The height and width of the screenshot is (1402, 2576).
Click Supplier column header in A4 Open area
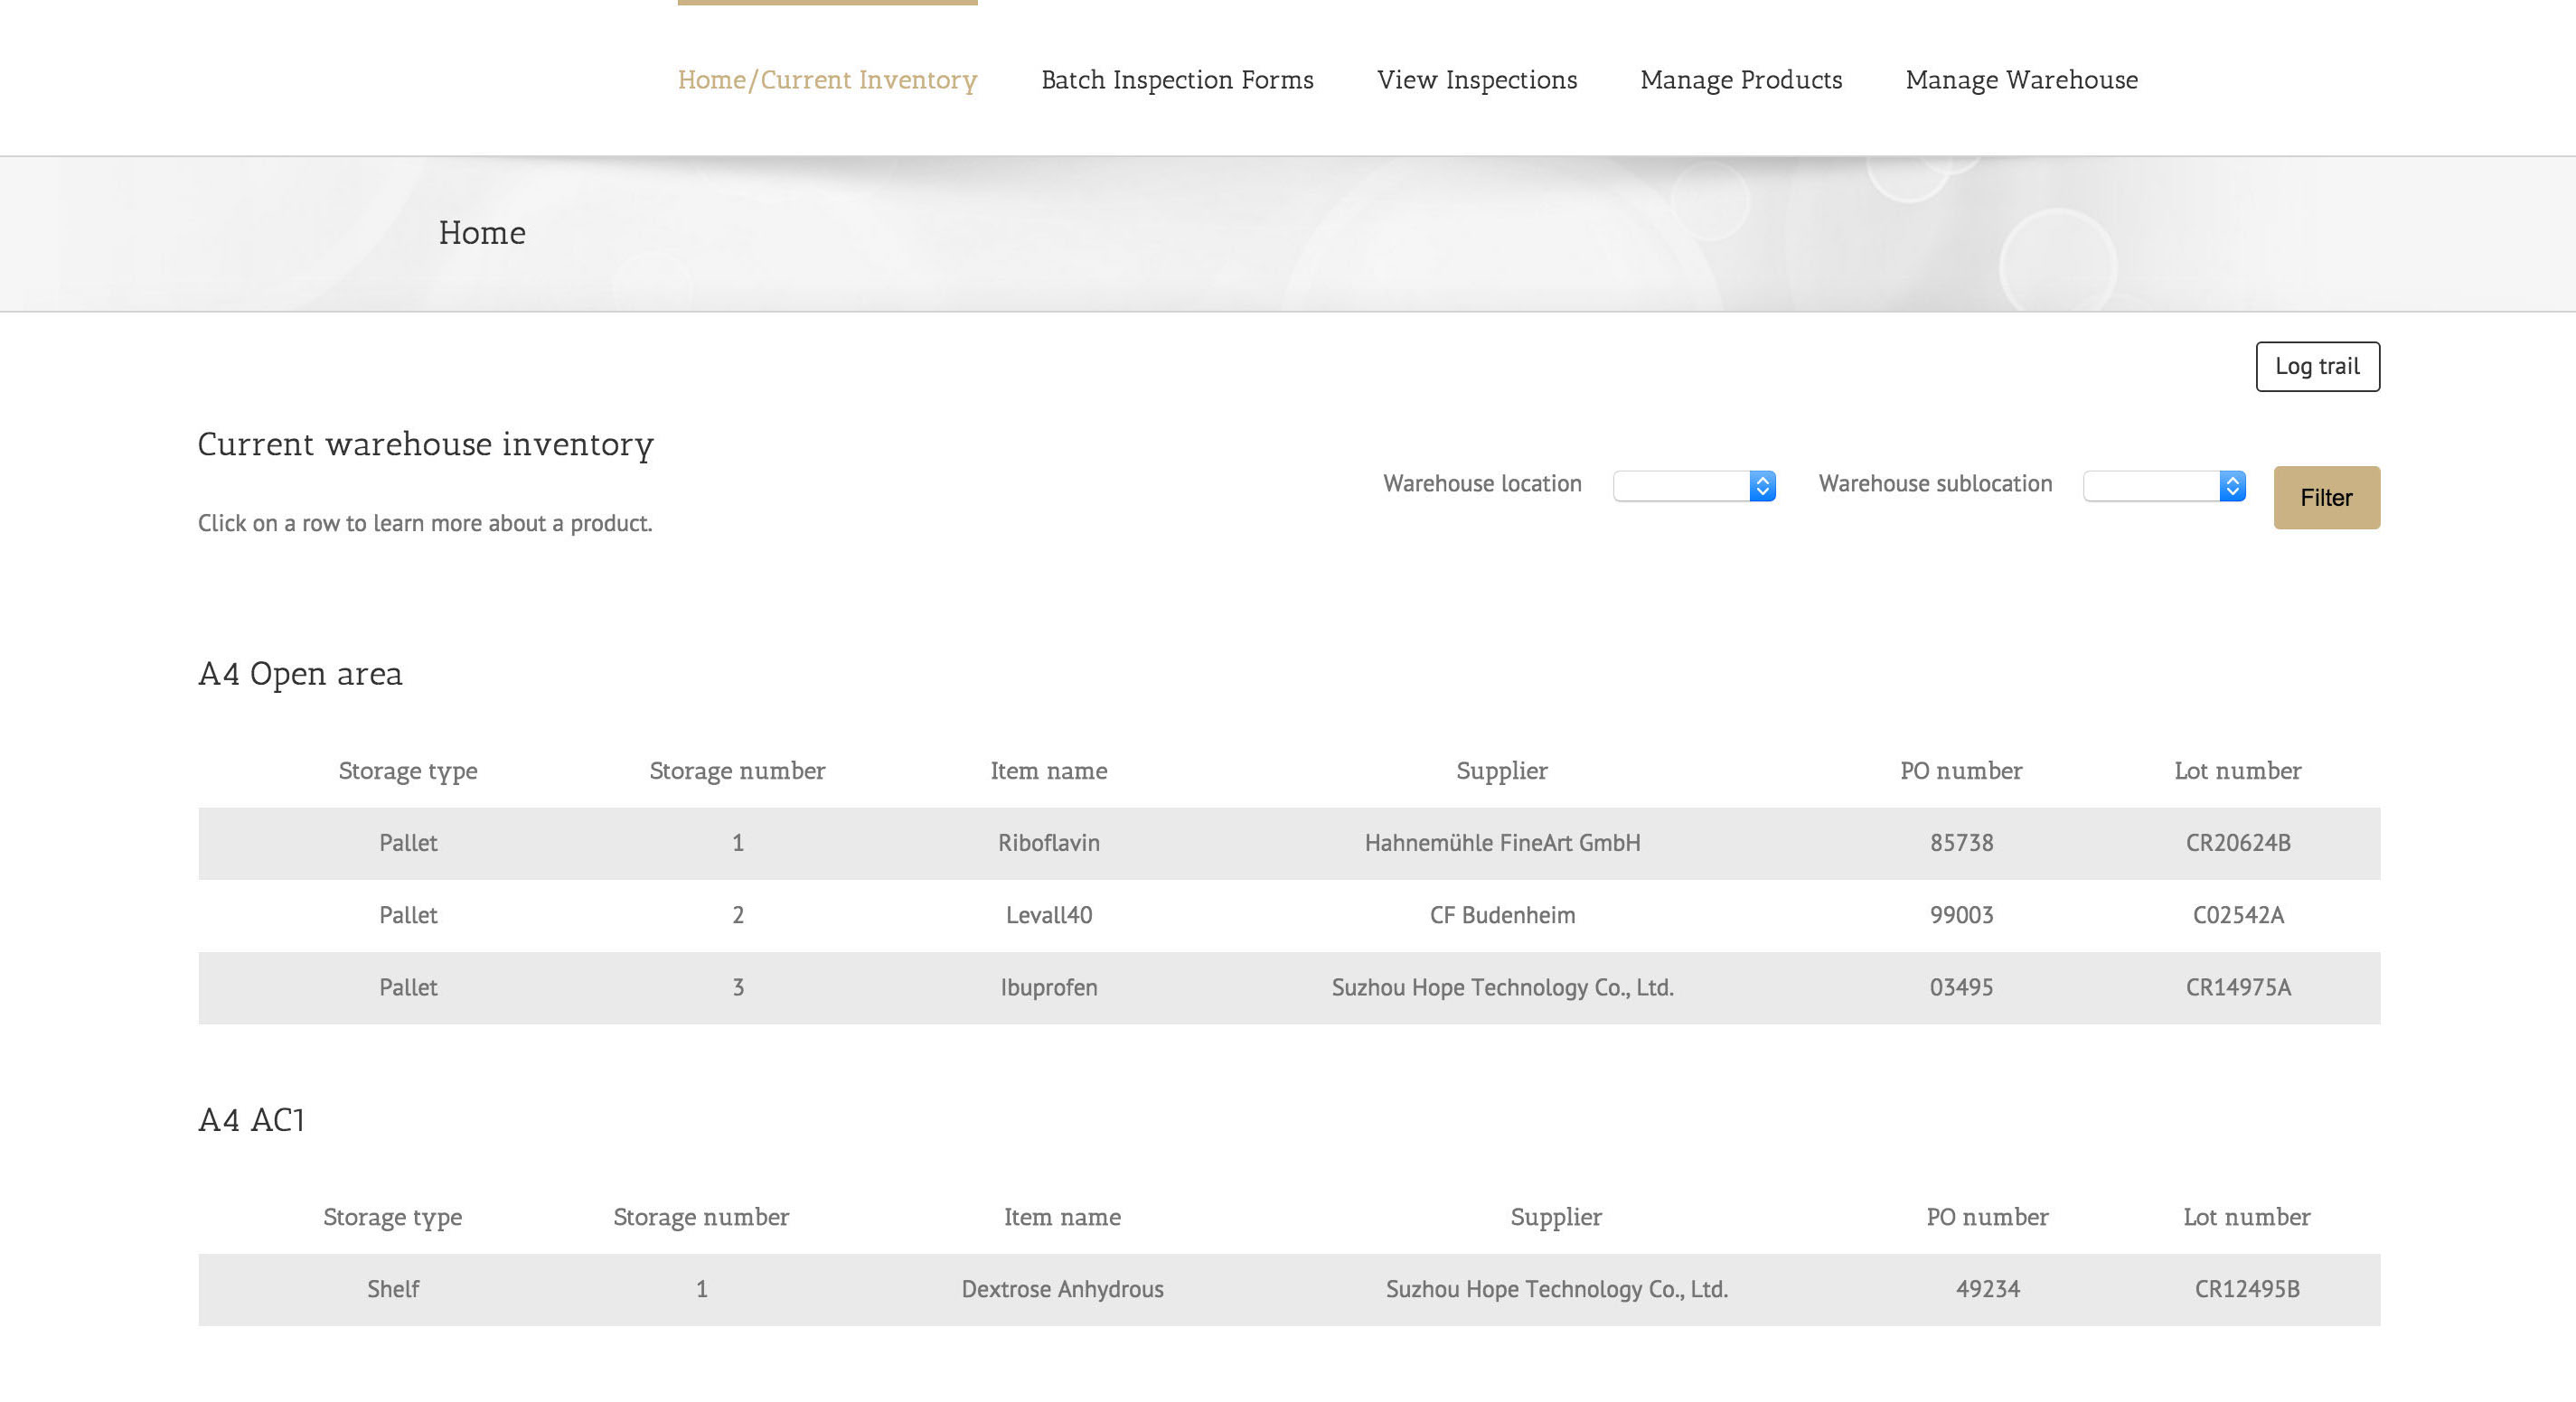pos(1502,771)
